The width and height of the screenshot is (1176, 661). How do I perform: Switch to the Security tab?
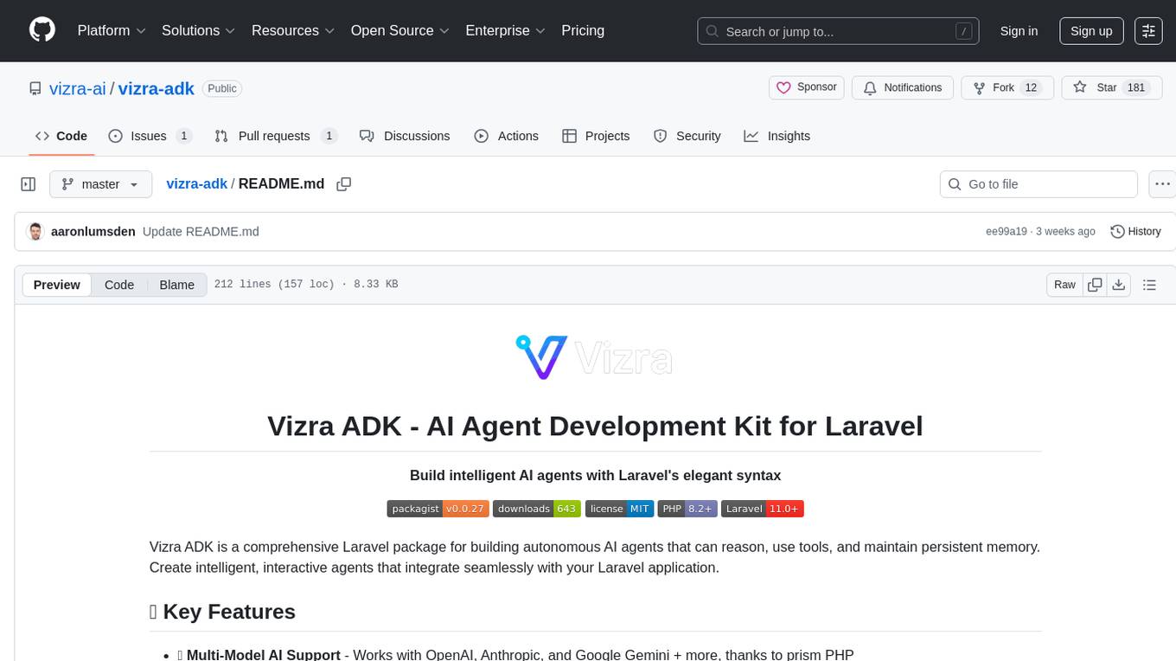(x=687, y=136)
